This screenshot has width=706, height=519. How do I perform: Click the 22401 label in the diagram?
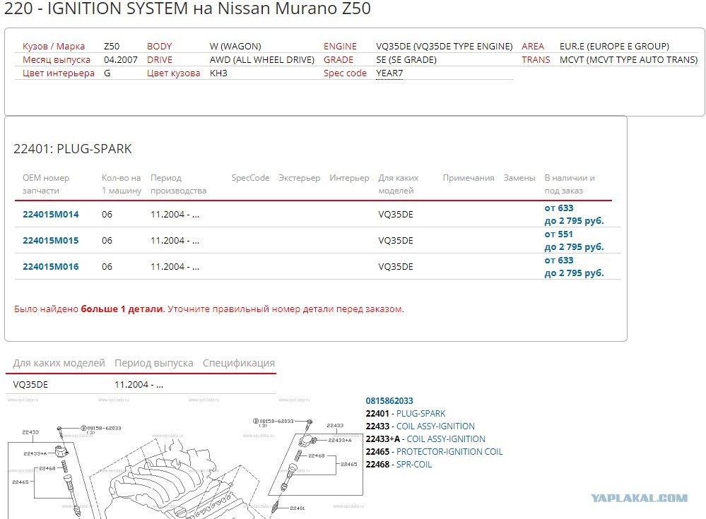click(297, 508)
